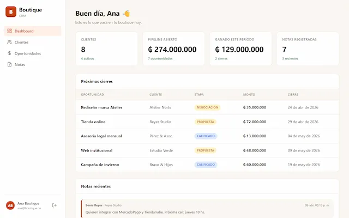
Task: Click amount ₲ 60.000.000
Action: click(255, 165)
